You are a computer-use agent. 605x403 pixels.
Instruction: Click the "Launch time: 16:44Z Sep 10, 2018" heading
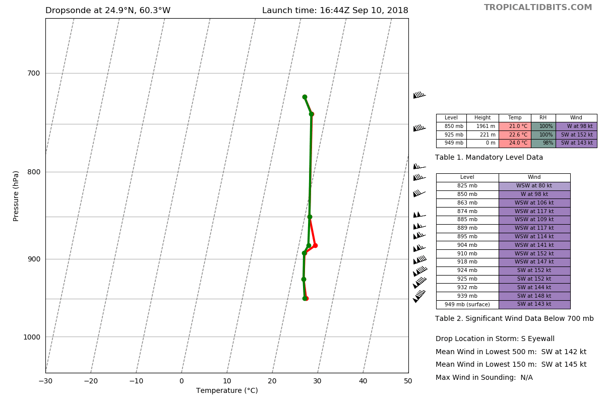pyautogui.click(x=335, y=11)
